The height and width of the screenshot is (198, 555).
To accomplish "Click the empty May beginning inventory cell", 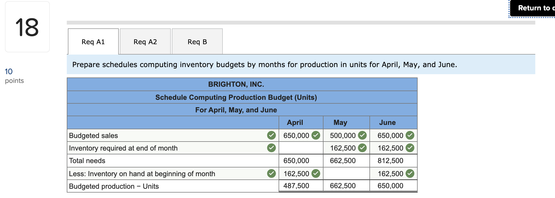I will (346, 173).
